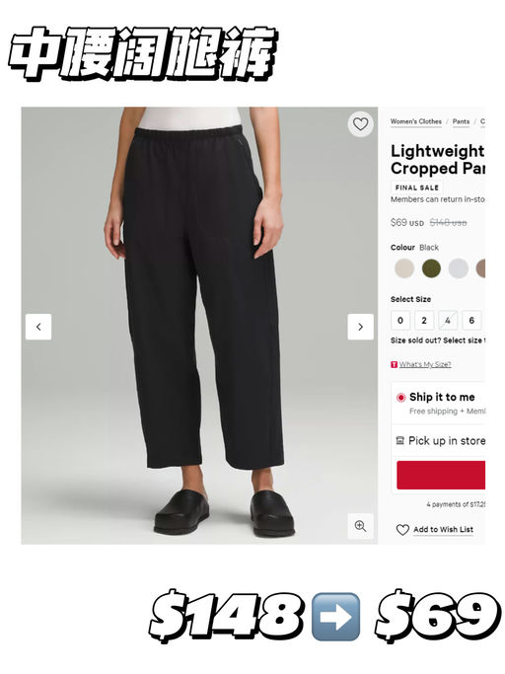Select the Ship it to me radio option

click(x=400, y=397)
